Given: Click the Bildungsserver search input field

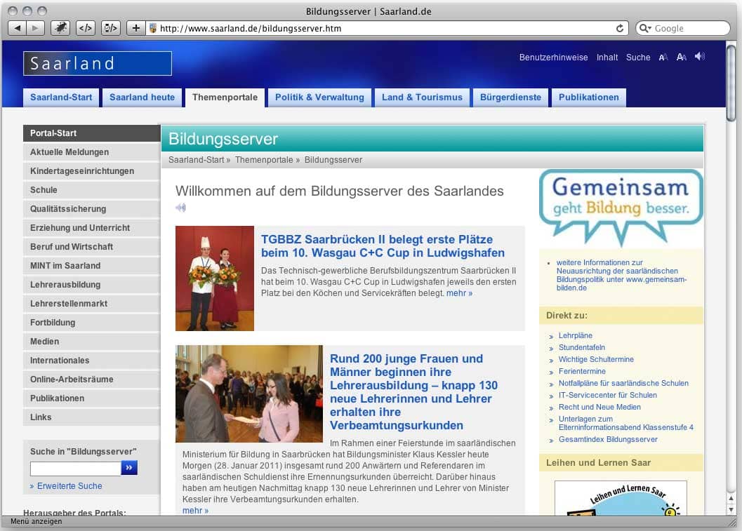Looking at the screenshot, I should (75, 468).
